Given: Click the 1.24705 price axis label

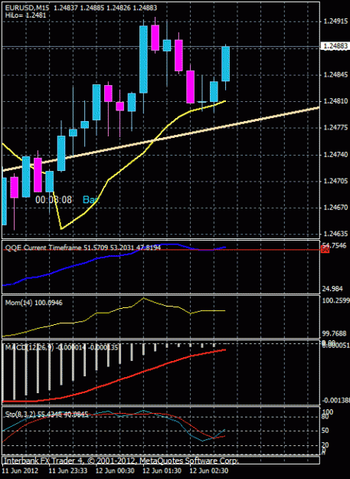Looking at the screenshot, I should [x=335, y=181].
